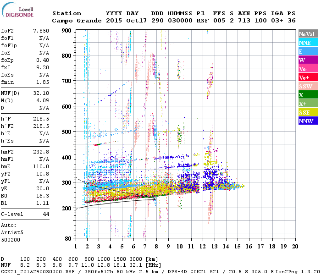Click the 8 MHz frequency axis label
Viewport: 321px width, 275px height.
[156, 247]
